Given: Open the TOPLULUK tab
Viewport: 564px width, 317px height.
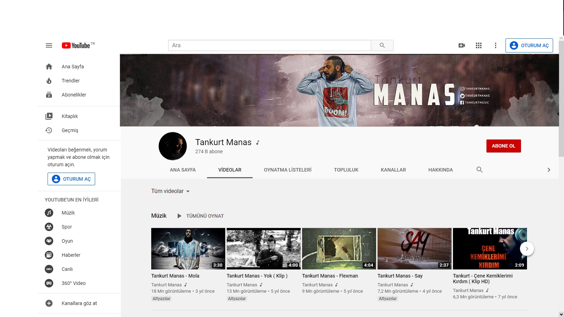Looking at the screenshot, I should (346, 170).
